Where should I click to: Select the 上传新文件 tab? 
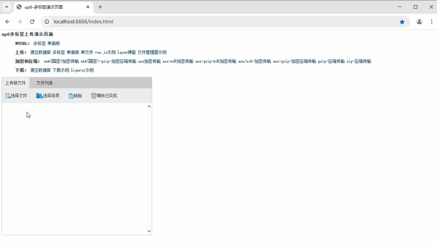(15, 82)
